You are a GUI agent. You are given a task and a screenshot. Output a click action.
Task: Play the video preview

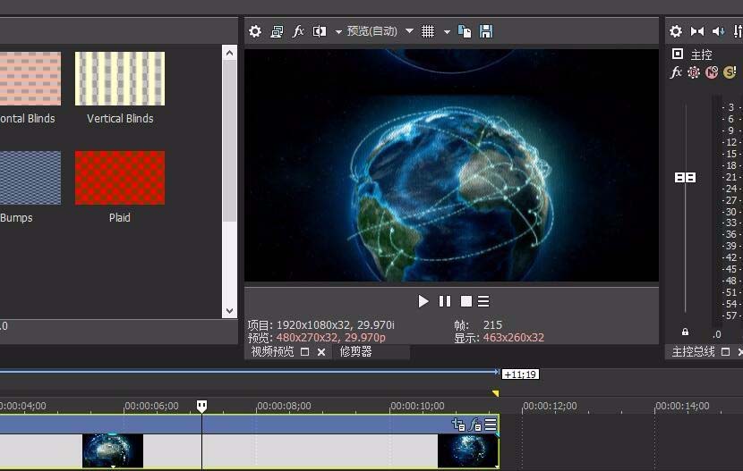pyautogui.click(x=423, y=301)
